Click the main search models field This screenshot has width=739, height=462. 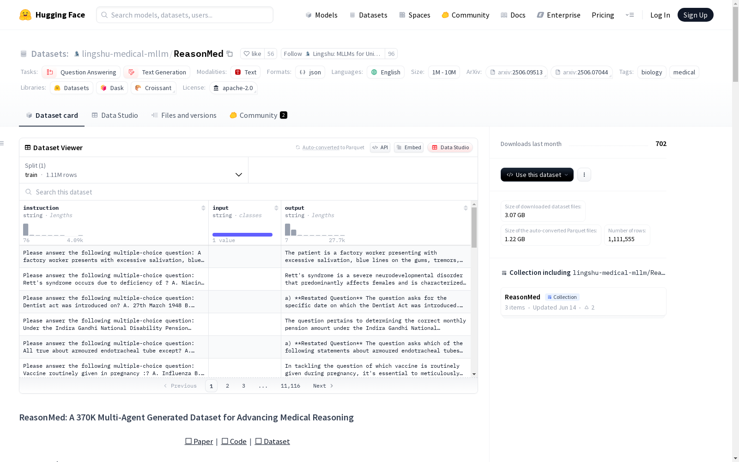pos(185,15)
